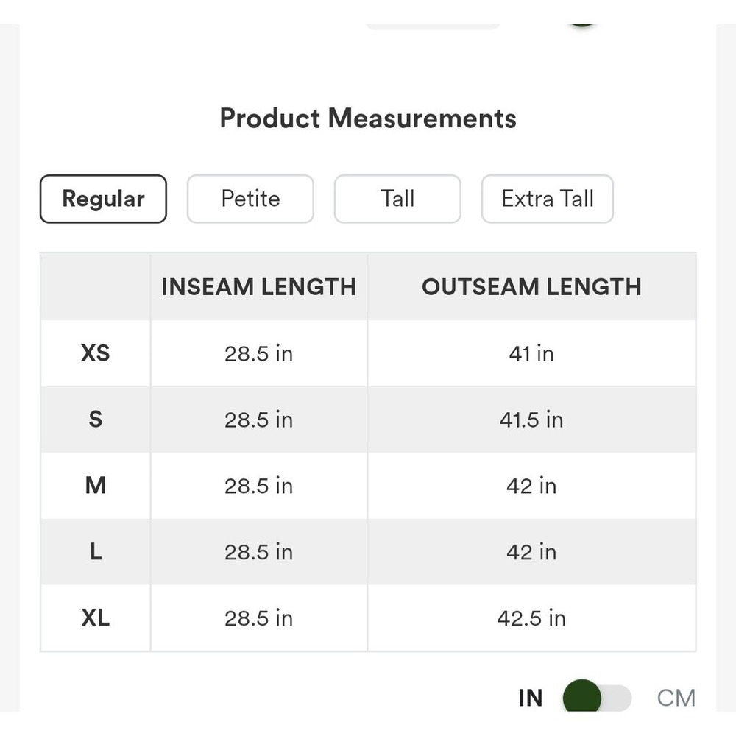Switch to the Extra Tall fit tab
This screenshot has width=736, height=736.
pyautogui.click(x=548, y=199)
